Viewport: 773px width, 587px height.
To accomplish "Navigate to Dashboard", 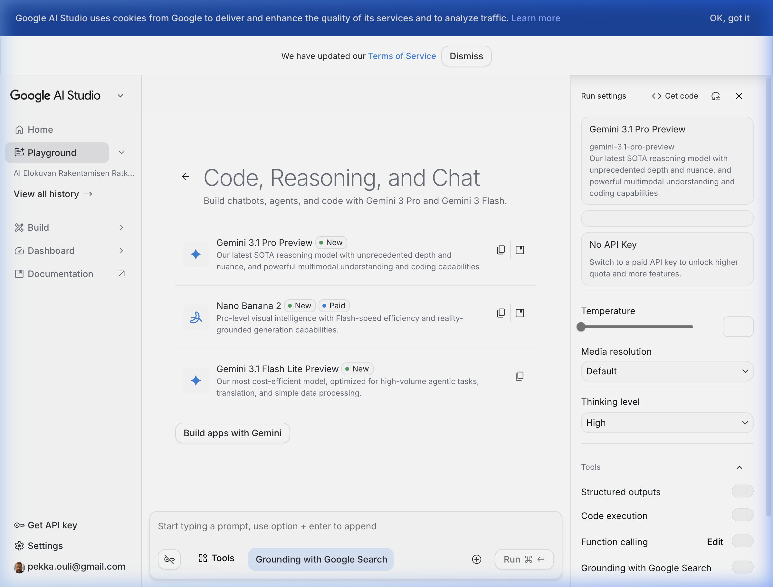I will pos(51,251).
